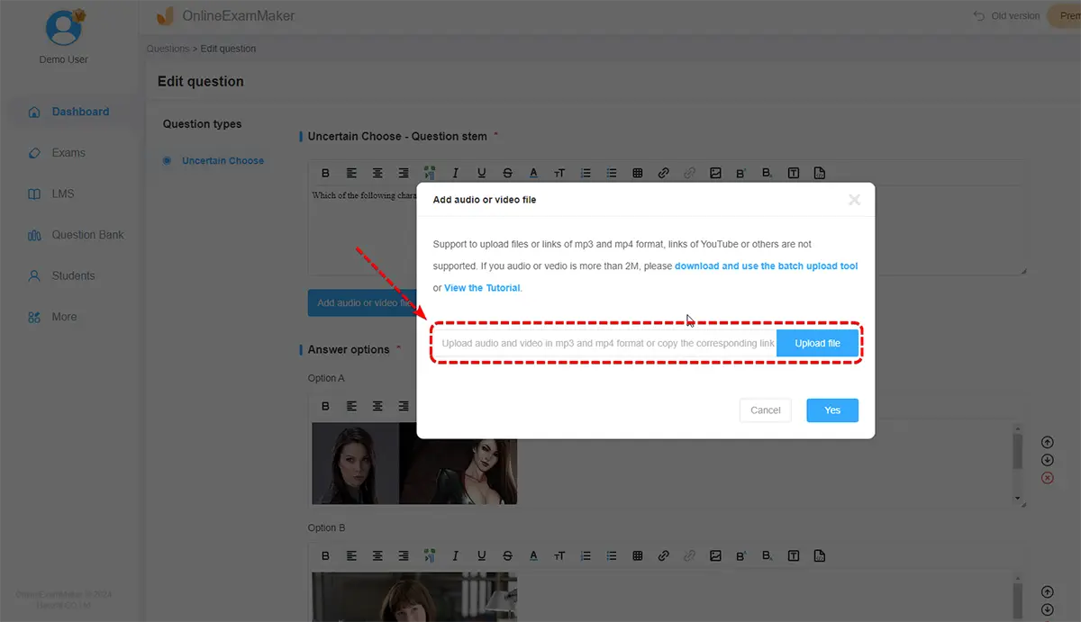Screen dimensions: 1081x622
Task: Open the batch upload tool download link
Action: point(766,266)
